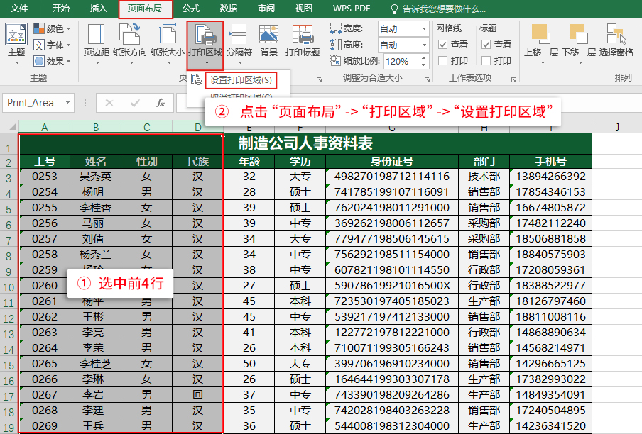Click the select-all corner triangle
Image resolution: width=642 pixels, height=434 pixels.
[x=12, y=126]
